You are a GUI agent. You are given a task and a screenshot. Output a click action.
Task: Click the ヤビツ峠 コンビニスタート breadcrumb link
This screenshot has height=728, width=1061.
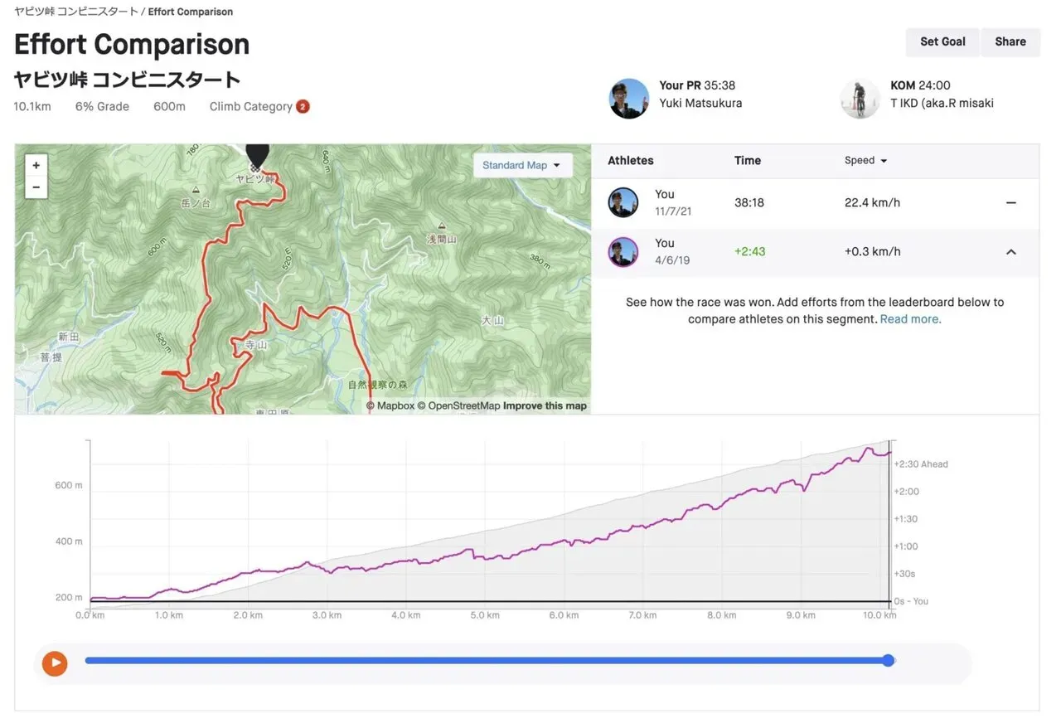click(x=75, y=12)
